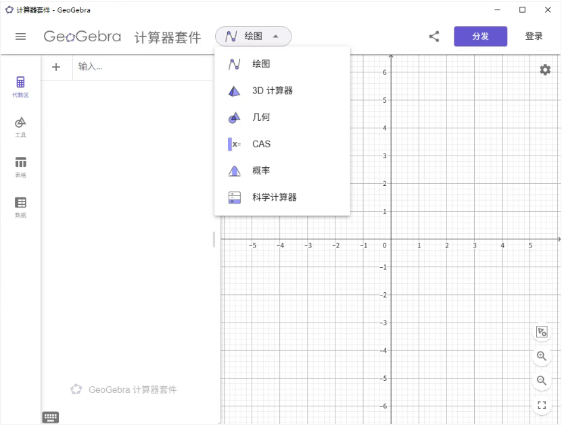Open the 几何 calculator

tap(260, 117)
